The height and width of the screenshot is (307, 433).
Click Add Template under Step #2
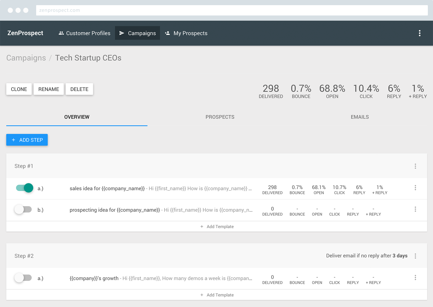point(217,295)
